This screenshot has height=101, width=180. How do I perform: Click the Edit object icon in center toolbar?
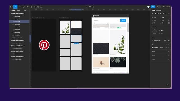[87, 7]
